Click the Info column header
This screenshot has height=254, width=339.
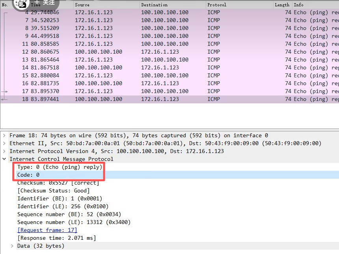tap(315, 5)
